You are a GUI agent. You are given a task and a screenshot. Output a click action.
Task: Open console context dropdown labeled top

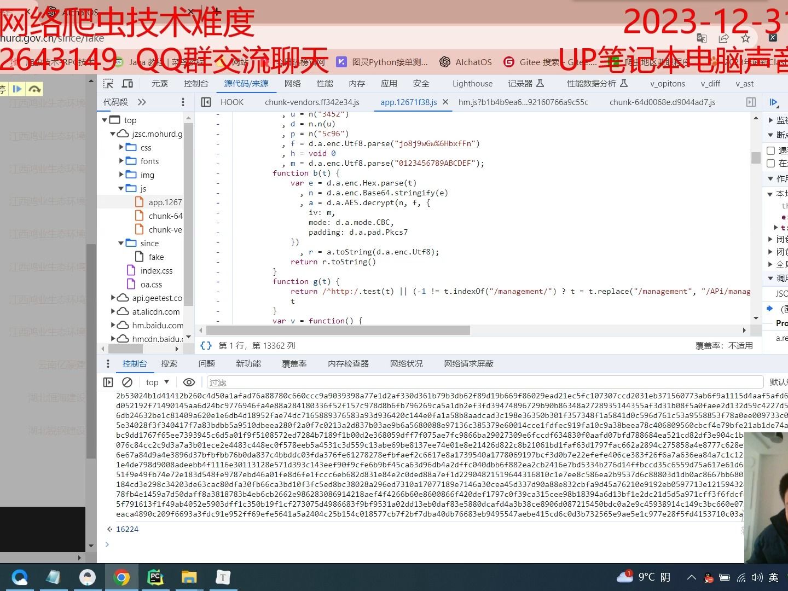158,382
